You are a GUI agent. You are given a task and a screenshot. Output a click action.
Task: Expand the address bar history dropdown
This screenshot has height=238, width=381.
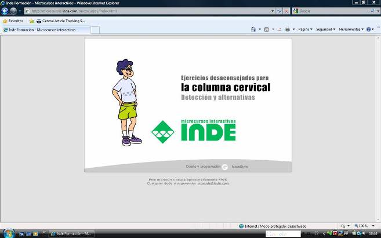click(x=273, y=11)
